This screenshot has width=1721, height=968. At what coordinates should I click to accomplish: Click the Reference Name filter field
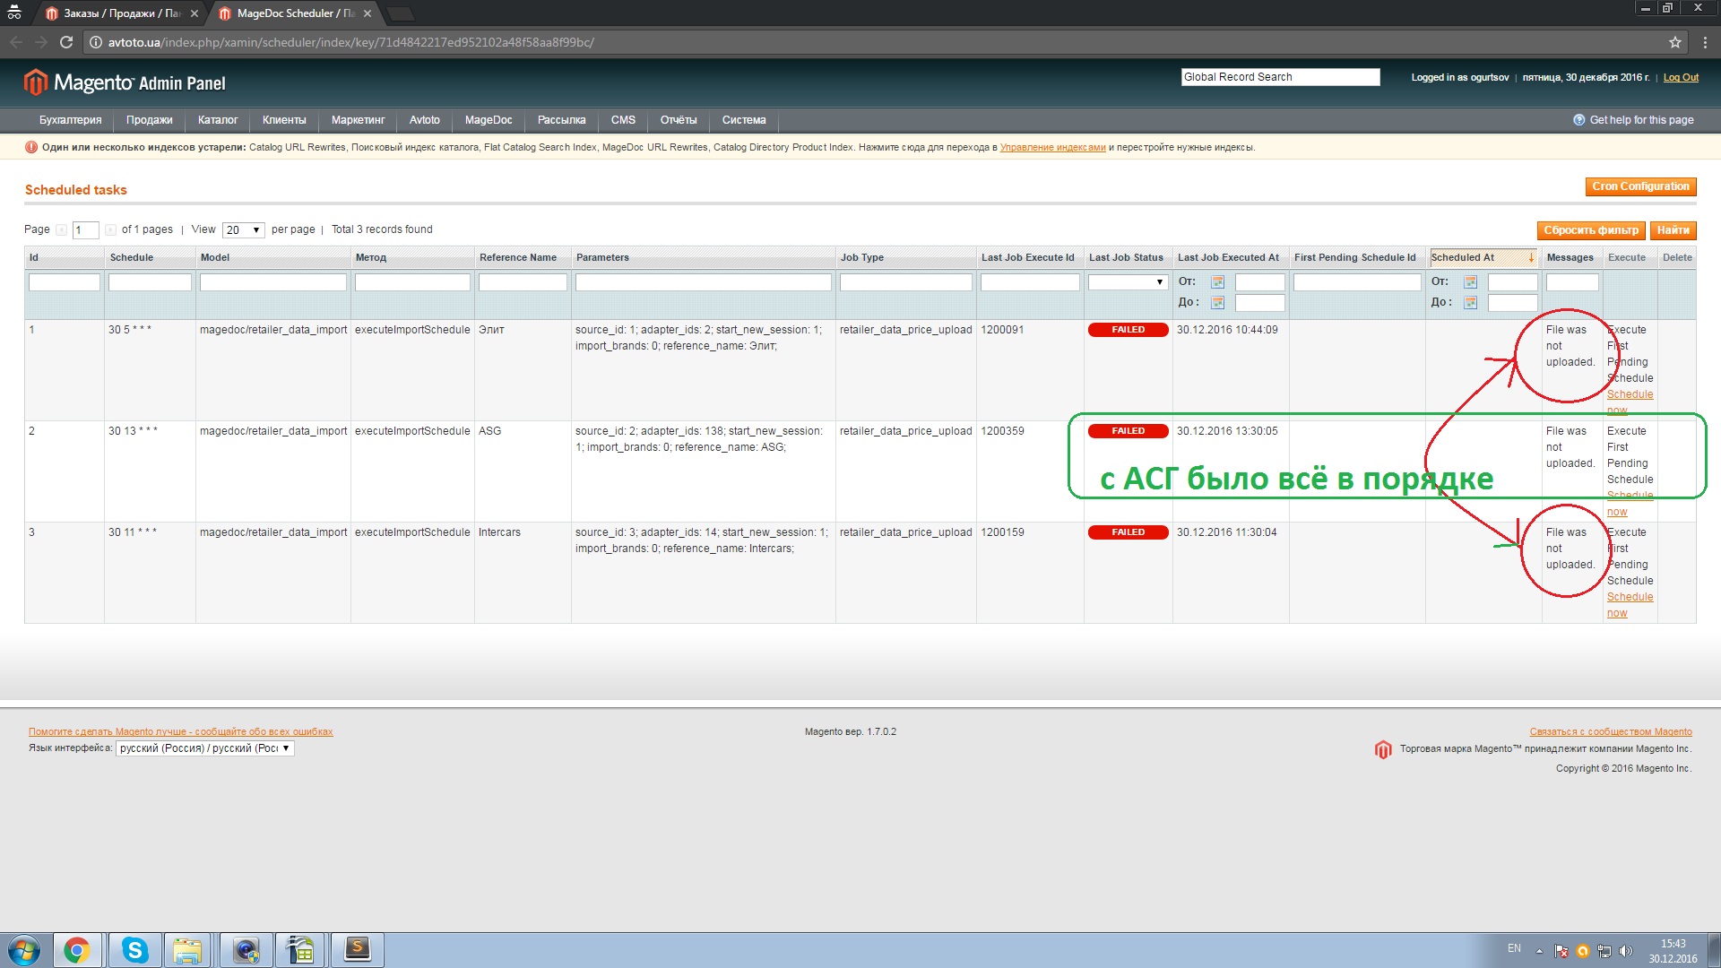point(523,282)
